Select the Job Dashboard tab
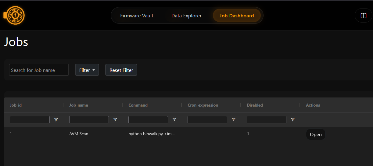Image resolution: width=373 pixels, height=166 pixels. (237, 16)
